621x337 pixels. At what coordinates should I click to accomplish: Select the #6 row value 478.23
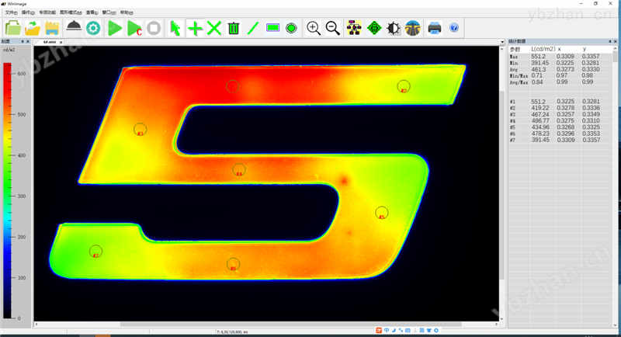click(539, 134)
